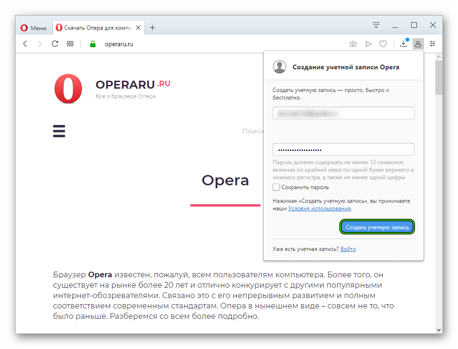Click the OPERARU.RU site title

133,84
